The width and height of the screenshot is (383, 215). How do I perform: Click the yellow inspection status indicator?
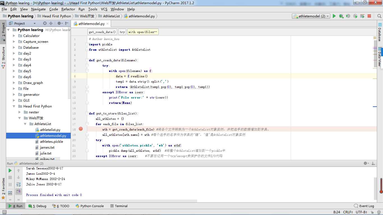[375, 38]
